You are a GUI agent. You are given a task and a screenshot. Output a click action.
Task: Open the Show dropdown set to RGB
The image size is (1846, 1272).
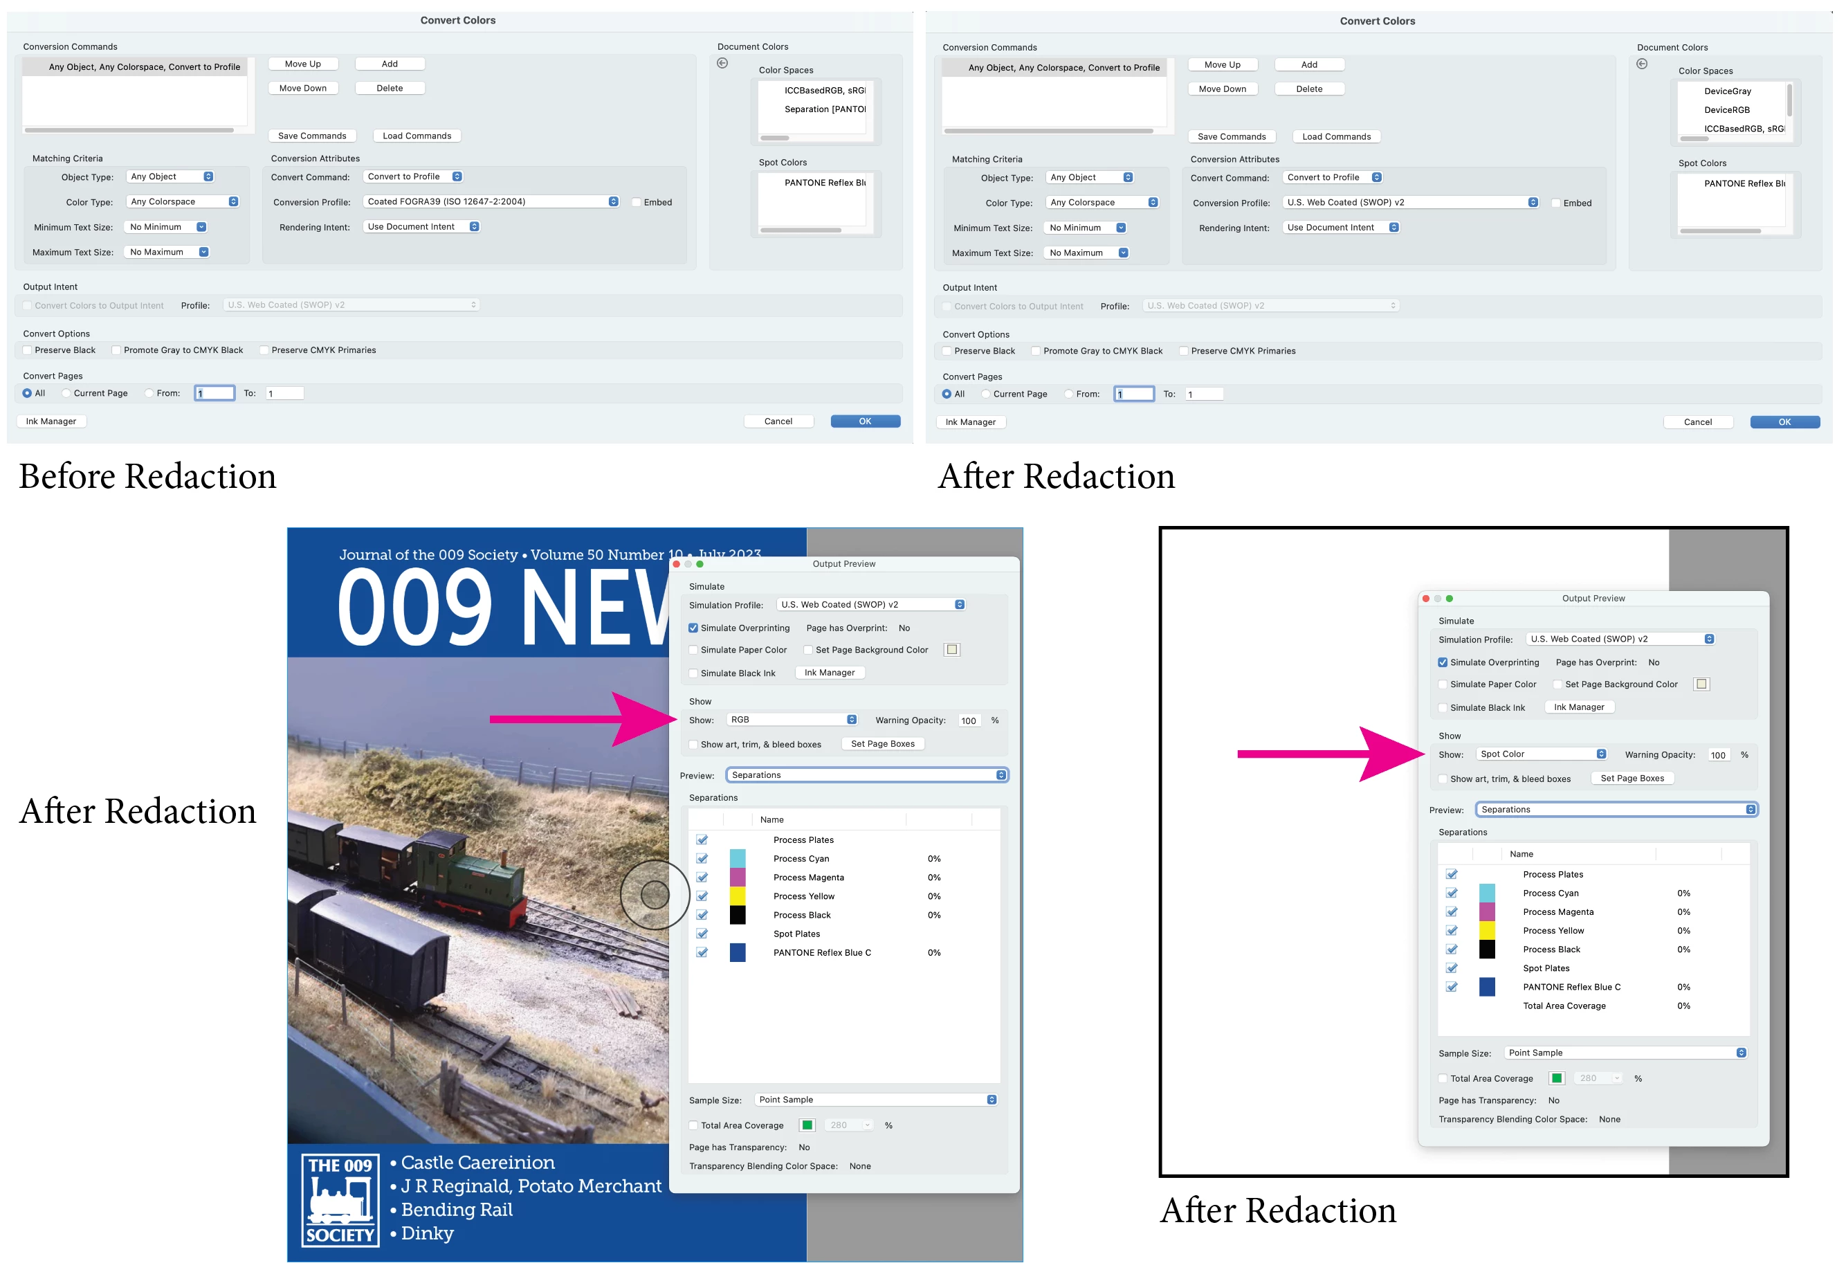pyautogui.click(x=793, y=720)
